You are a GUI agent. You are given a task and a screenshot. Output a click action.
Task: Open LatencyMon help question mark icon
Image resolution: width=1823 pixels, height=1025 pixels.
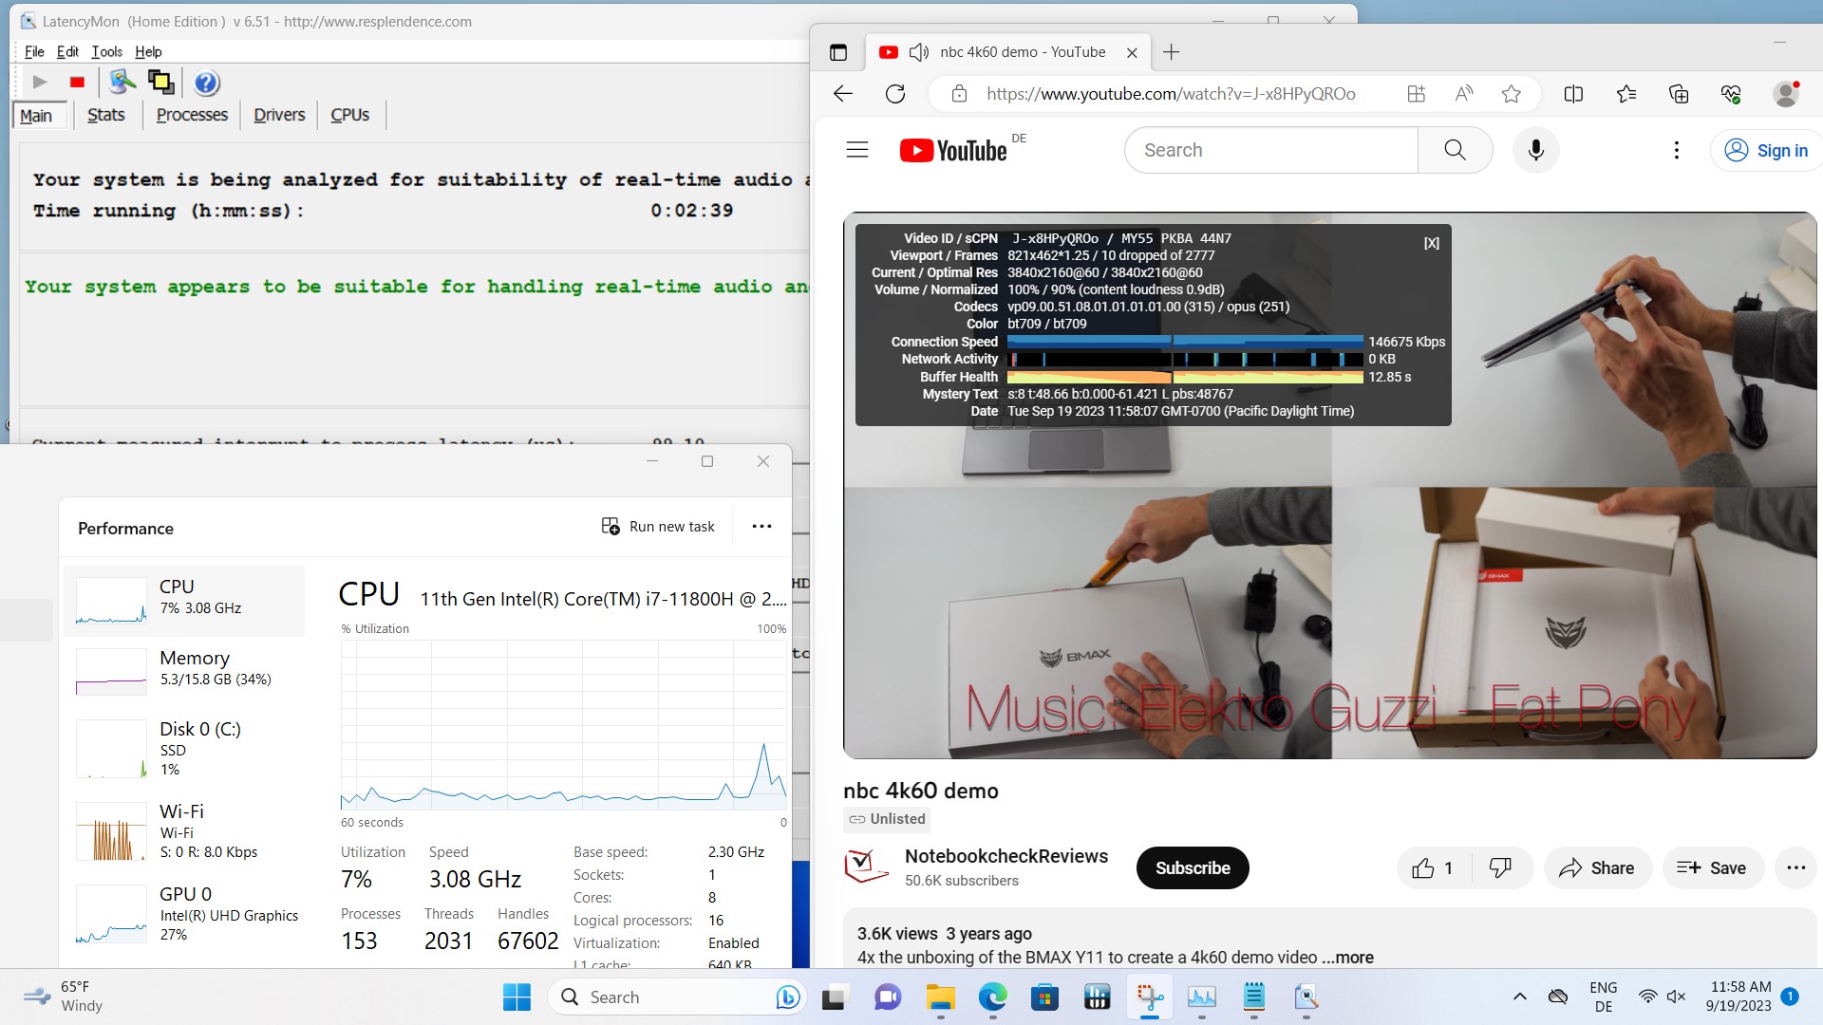click(x=206, y=83)
